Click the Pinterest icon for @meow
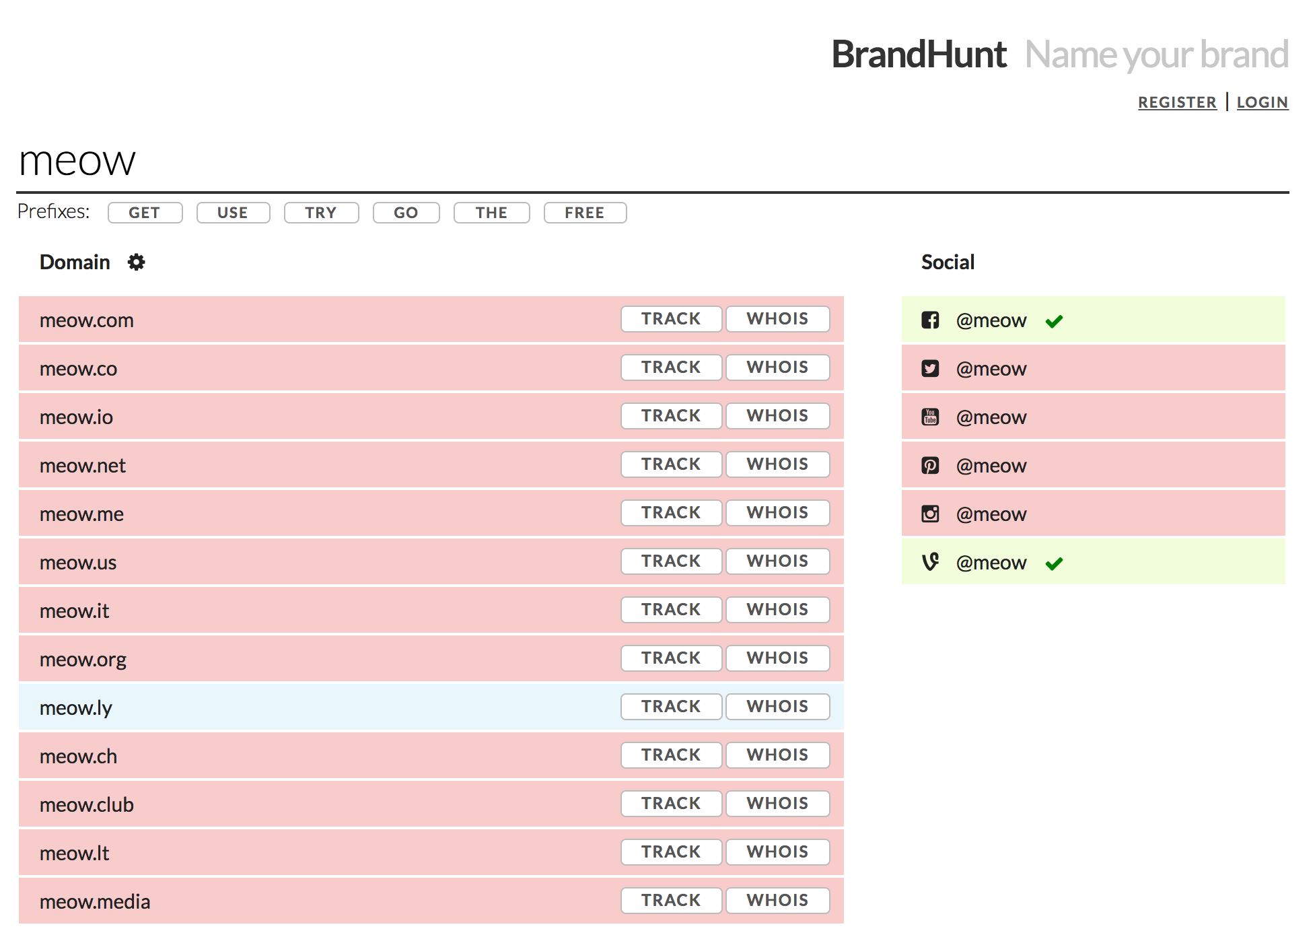Viewport: 1315px width, 941px height. (x=930, y=466)
